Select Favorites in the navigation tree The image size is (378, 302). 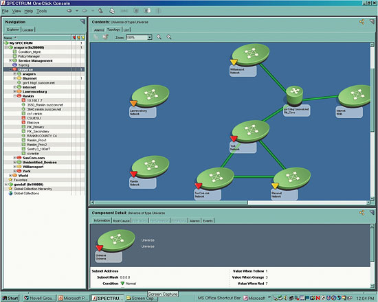click(20, 180)
